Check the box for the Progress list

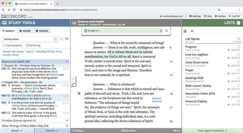(x=239, y=47)
